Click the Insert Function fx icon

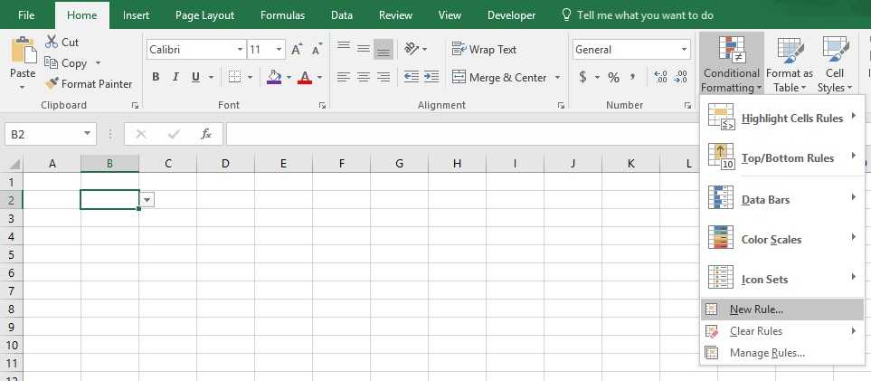click(x=206, y=134)
